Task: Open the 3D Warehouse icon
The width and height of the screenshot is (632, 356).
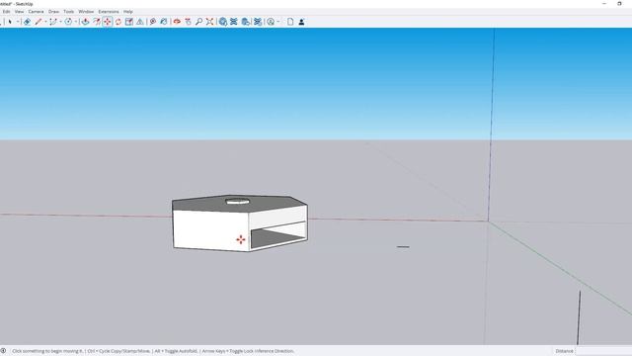Action: click(223, 22)
